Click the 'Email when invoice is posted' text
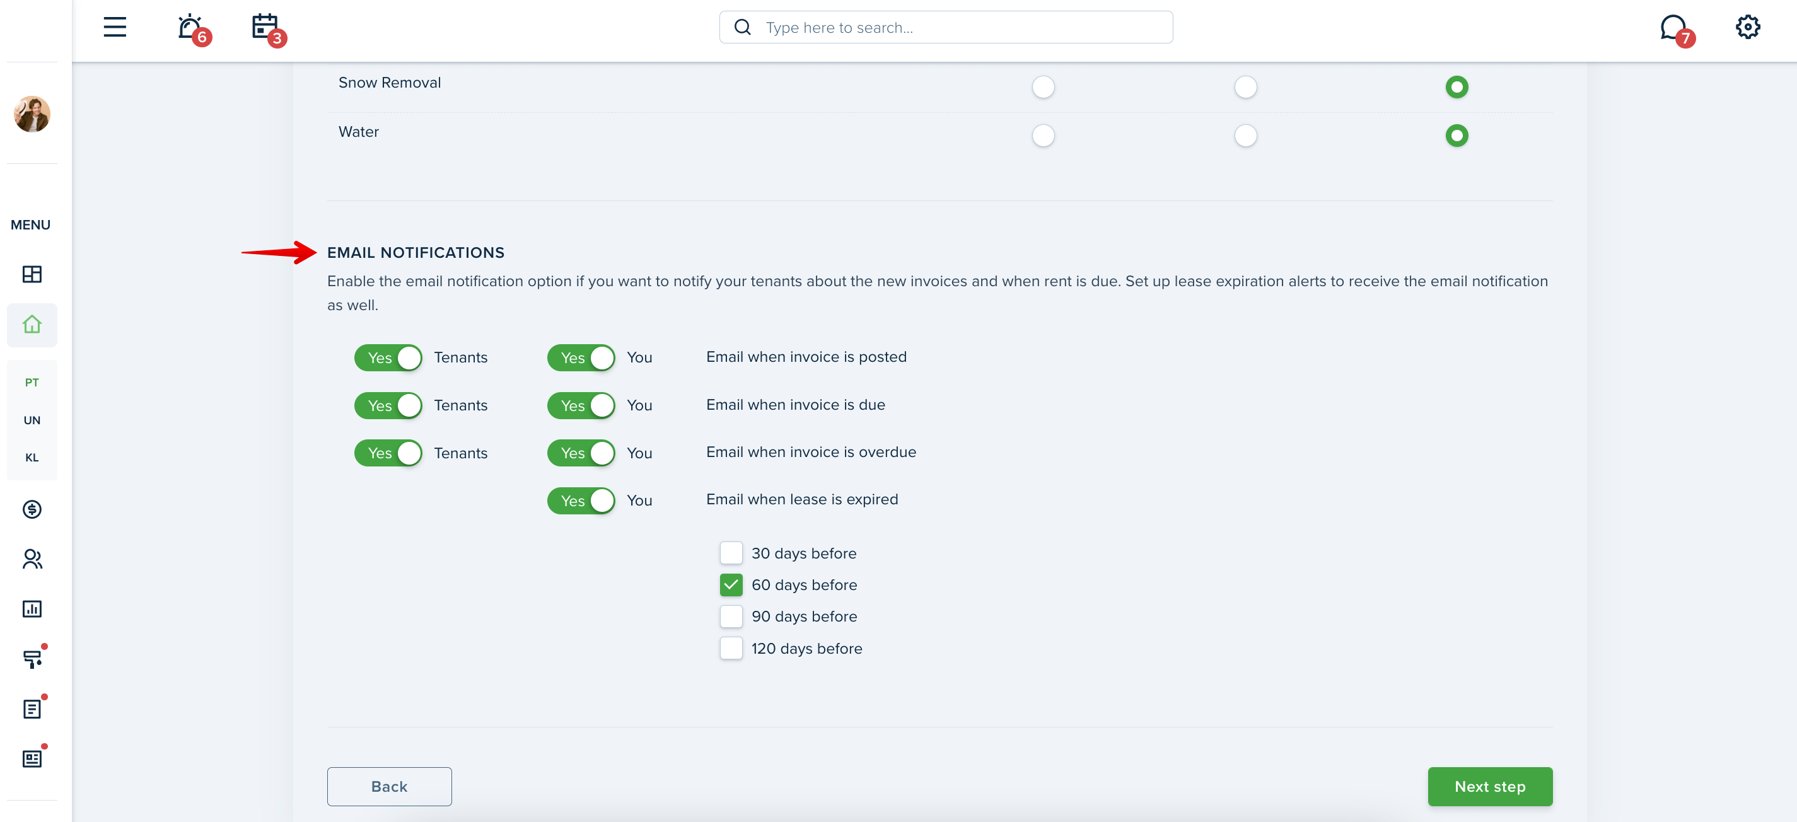The height and width of the screenshot is (822, 1797). click(806, 357)
